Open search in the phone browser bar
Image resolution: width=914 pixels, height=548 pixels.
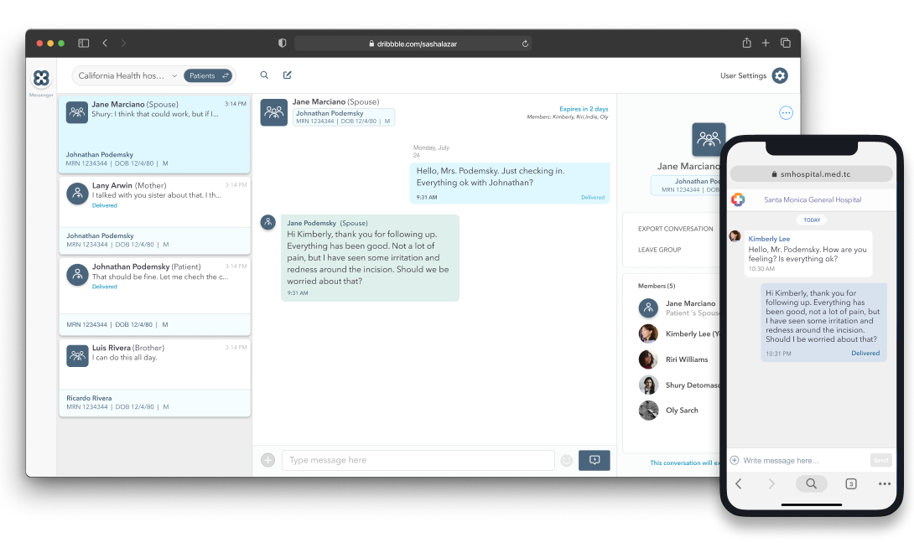(x=811, y=483)
